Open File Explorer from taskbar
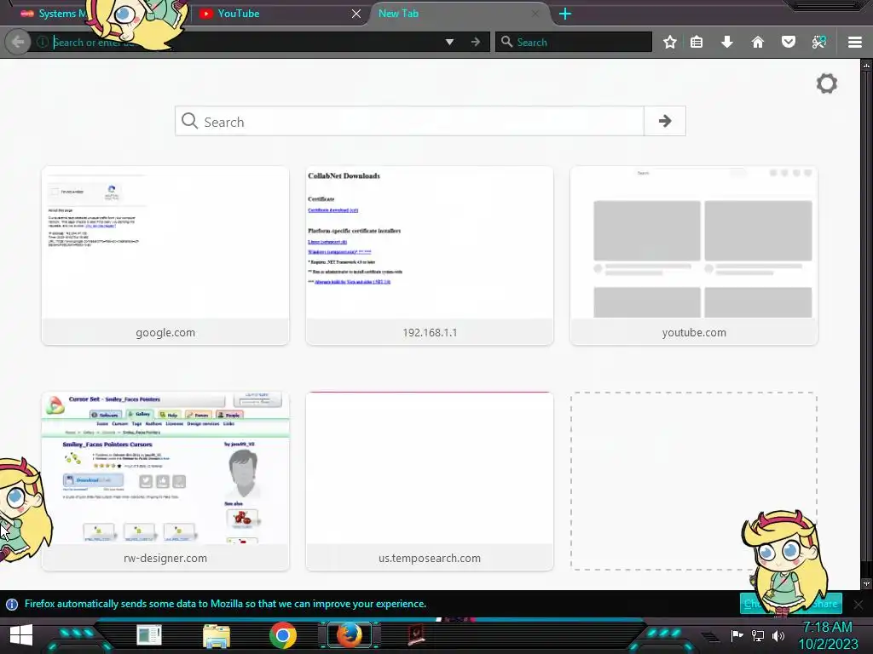Viewport: 873px width, 654px height. [x=216, y=635]
